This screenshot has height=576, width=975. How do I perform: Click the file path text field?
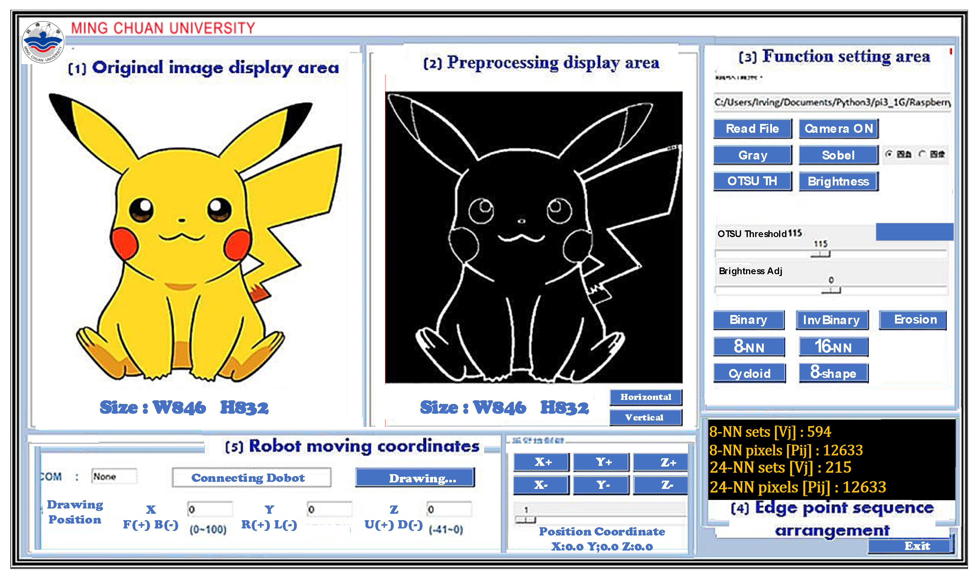point(832,102)
